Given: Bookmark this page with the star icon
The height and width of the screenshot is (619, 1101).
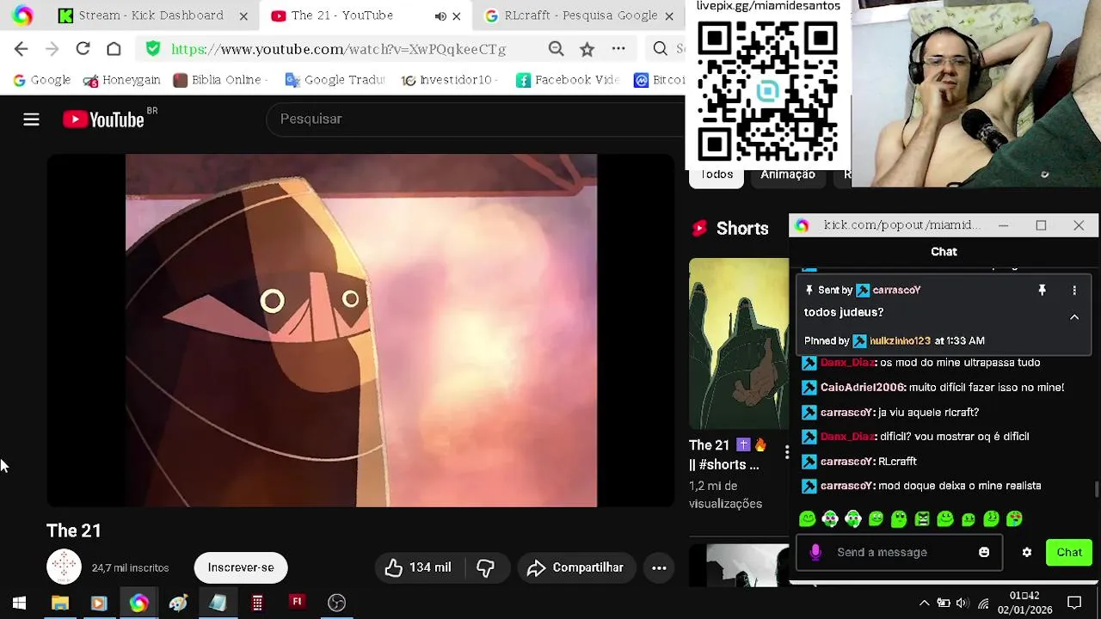Looking at the screenshot, I should (587, 49).
